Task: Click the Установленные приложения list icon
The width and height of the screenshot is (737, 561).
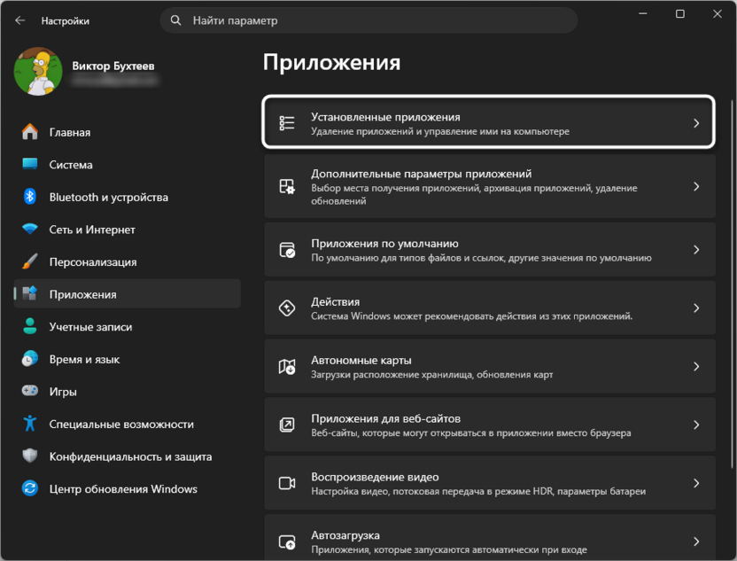Action: pyautogui.click(x=287, y=123)
